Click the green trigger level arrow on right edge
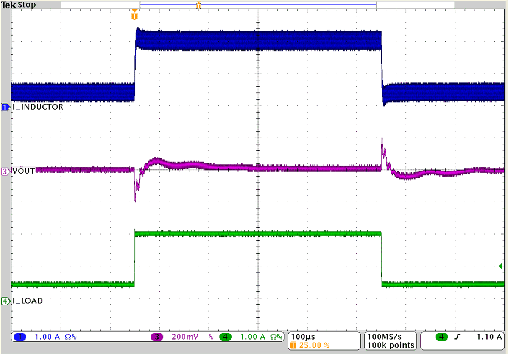Image resolution: width=508 pixels, height=354 pixels. 500,267
